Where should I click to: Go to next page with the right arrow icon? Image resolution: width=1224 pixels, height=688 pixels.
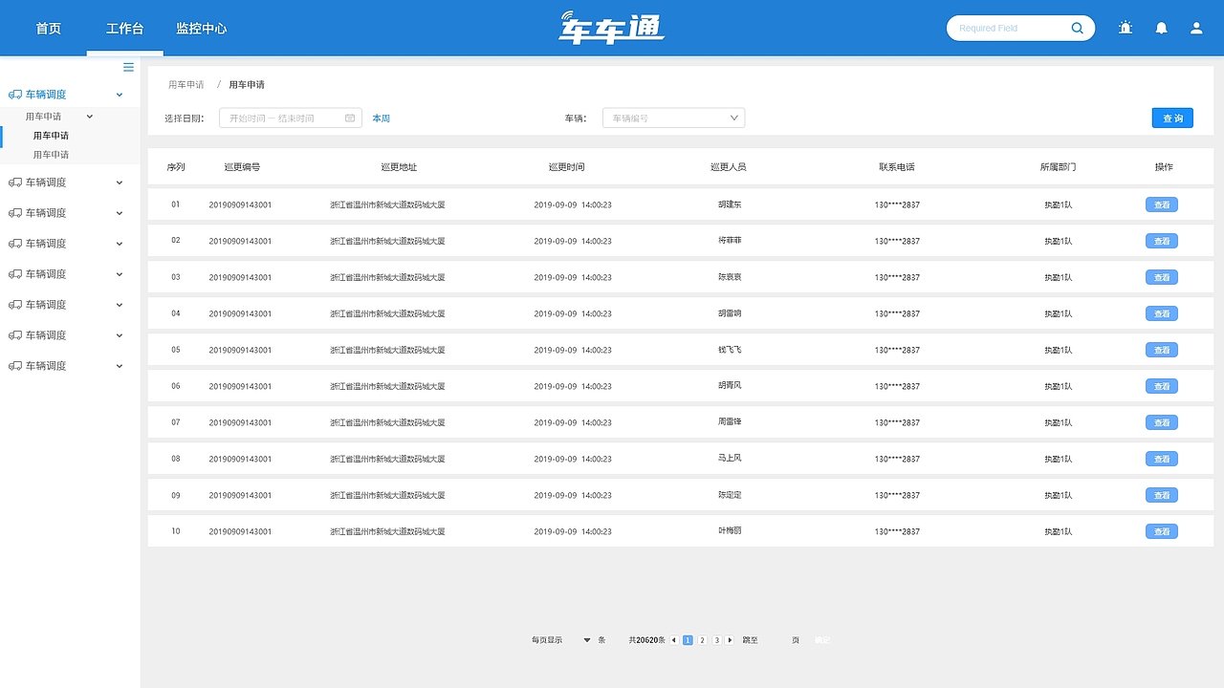(x=730, y=639)
